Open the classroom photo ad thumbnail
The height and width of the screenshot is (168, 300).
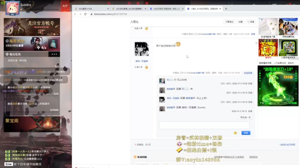pos(288,27)
